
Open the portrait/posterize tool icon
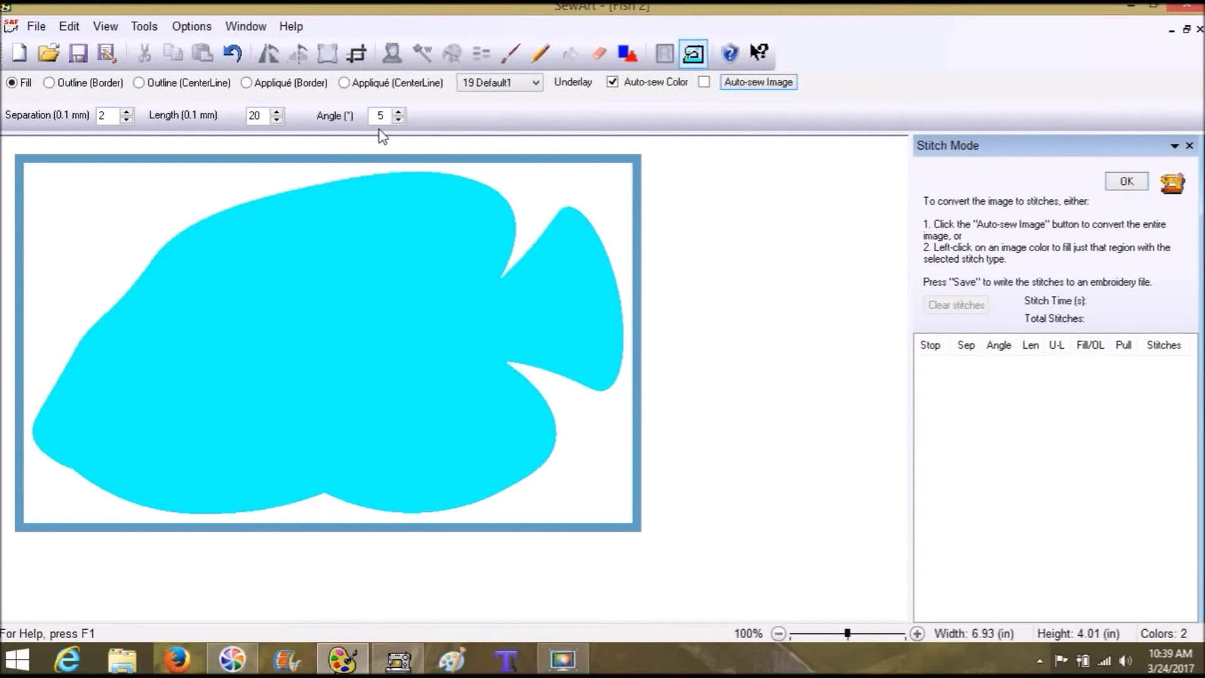click(392, 53)
